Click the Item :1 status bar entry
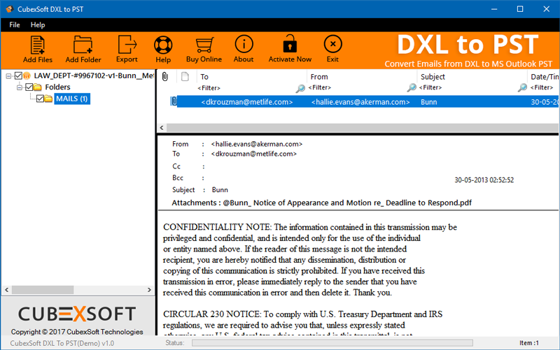Image resolution: width=560 pixels, height=350 pixels. tap(529, 343)
